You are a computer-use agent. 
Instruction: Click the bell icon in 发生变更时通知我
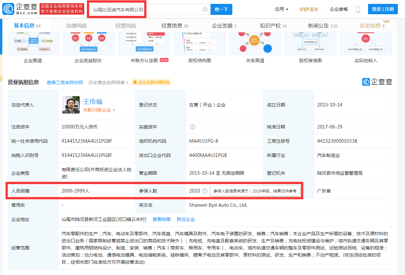click(135, 82)
